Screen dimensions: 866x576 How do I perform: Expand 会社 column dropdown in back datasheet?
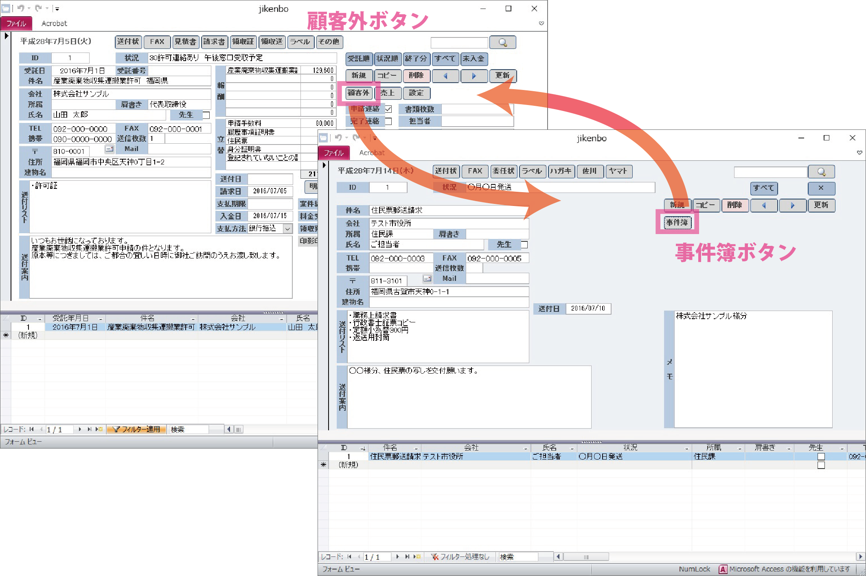pyautogui.click(x=281, y=319)
